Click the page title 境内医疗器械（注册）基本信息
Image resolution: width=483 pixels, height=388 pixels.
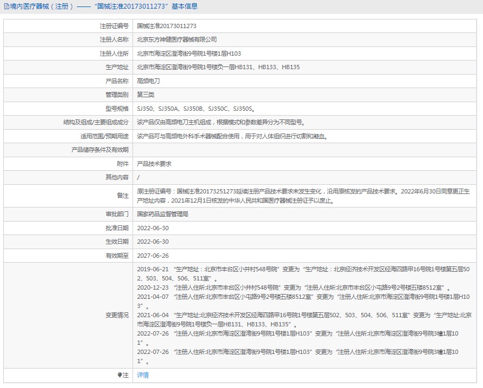[104, 6]
